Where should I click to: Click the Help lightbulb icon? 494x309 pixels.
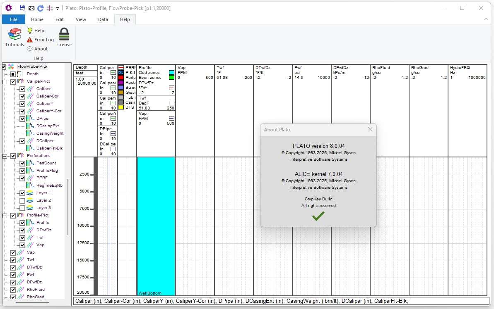coord(30,31)
